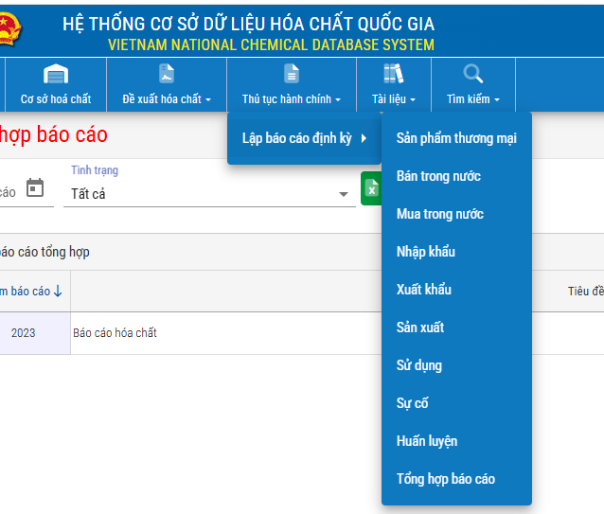Image resolution: width=604 pixels, height=514 pixels.
Task: Select Xuất khẩu from the submenu
Action: click(423, 290)
